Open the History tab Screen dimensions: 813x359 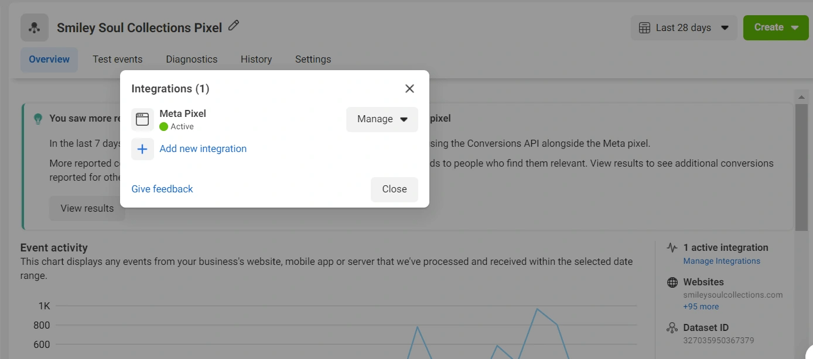click(256, 60)
